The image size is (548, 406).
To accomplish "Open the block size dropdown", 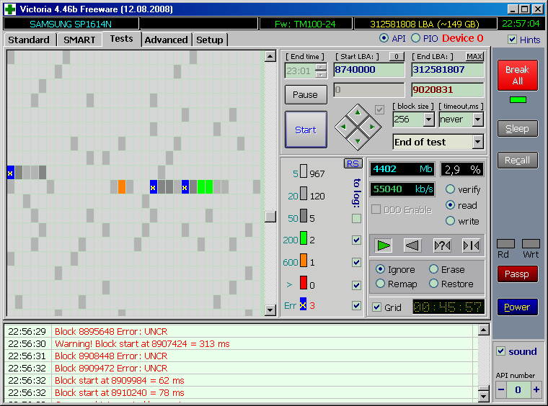I will click(x=429, y=119).
